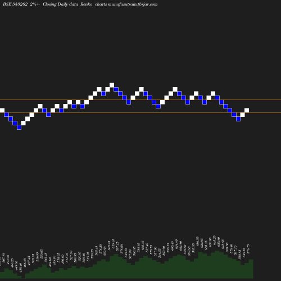Click the "2%+-" brick size text
Screen dimensions: 281x281
(35, 4)
